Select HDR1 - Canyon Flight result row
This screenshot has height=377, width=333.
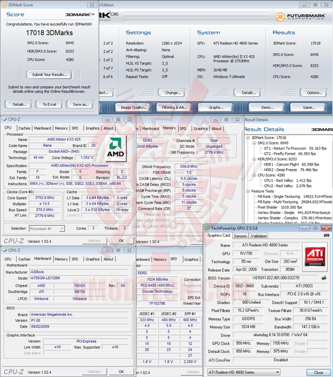pyautogui.click(x=291, y=165)
